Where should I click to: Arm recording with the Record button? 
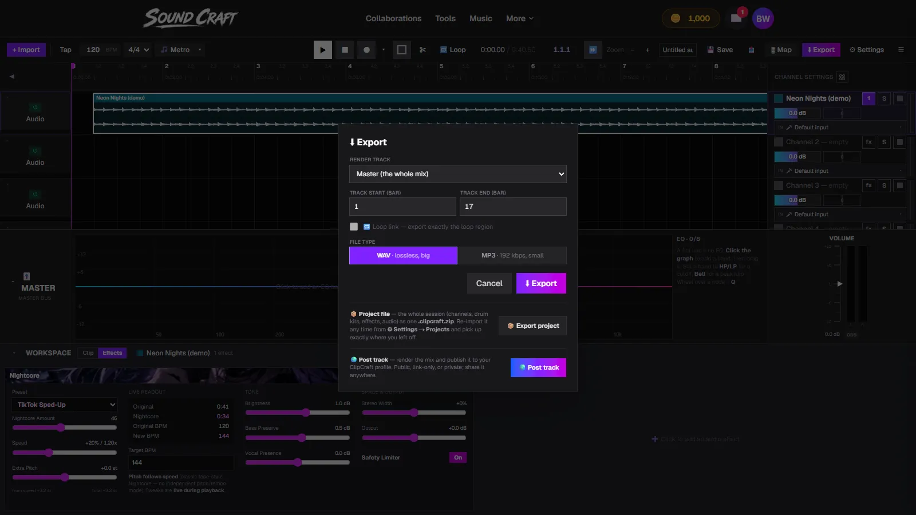pos(366,50)
